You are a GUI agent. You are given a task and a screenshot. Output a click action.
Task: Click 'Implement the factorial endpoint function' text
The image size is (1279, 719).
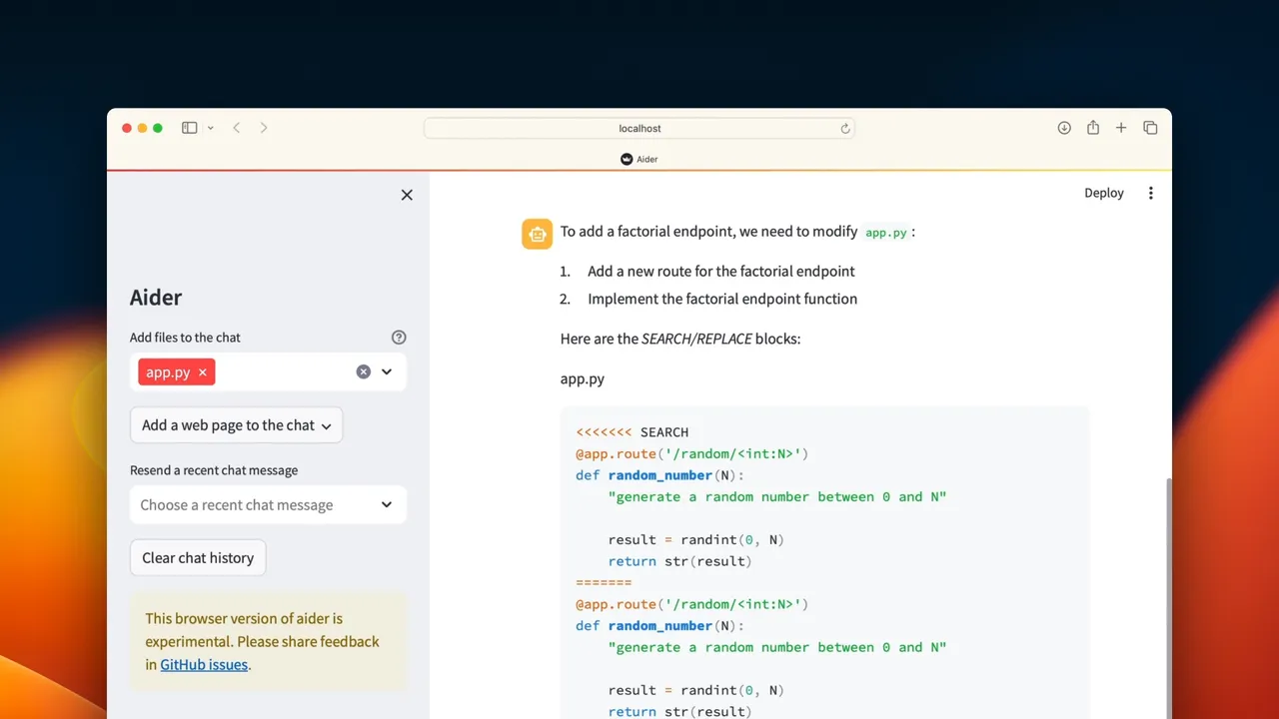pos(722,299)
